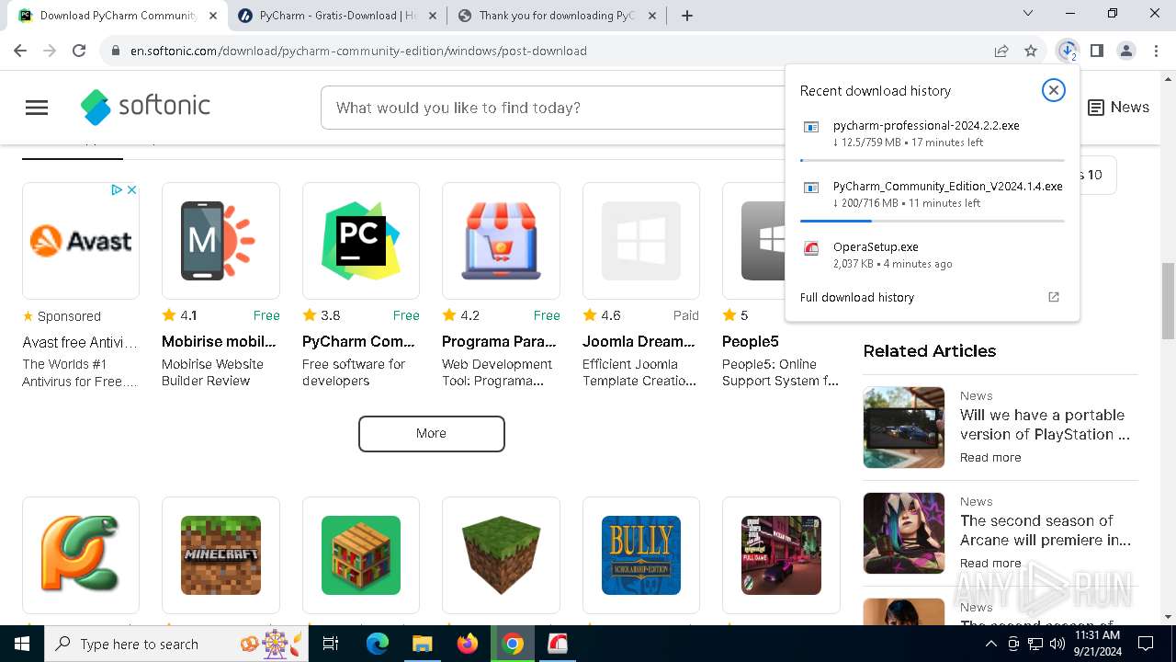Image resolution: width=1176 pixels, height=662 pixels.
Task: Read more about Arcane second season
Action: pos(990,563)
